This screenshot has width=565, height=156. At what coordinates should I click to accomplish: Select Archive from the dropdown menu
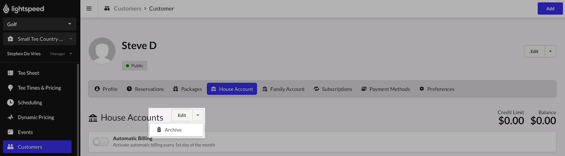click(176, 130)
